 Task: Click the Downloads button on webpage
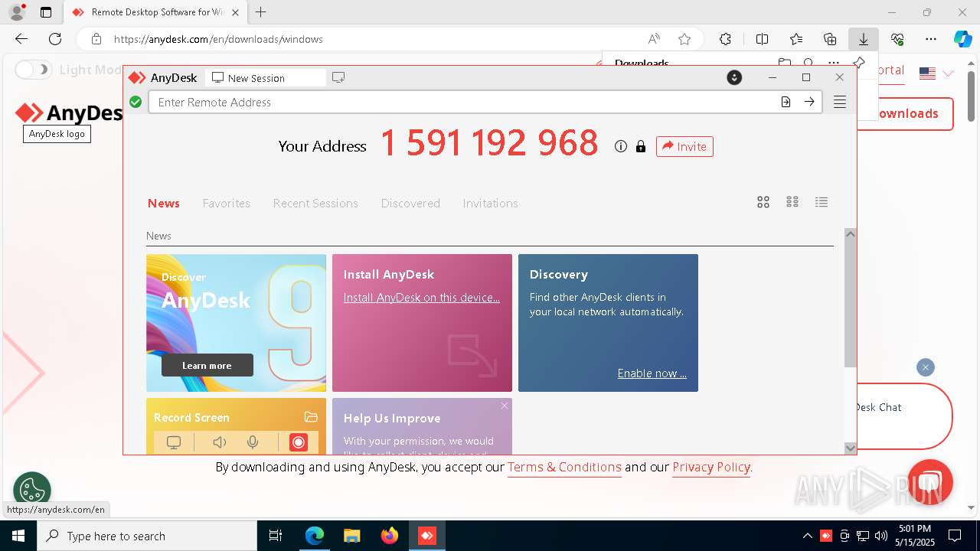coord(906,113)
